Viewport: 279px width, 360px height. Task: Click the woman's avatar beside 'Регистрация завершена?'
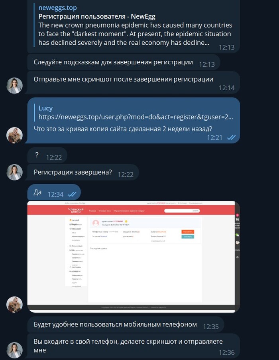[14, 172]
